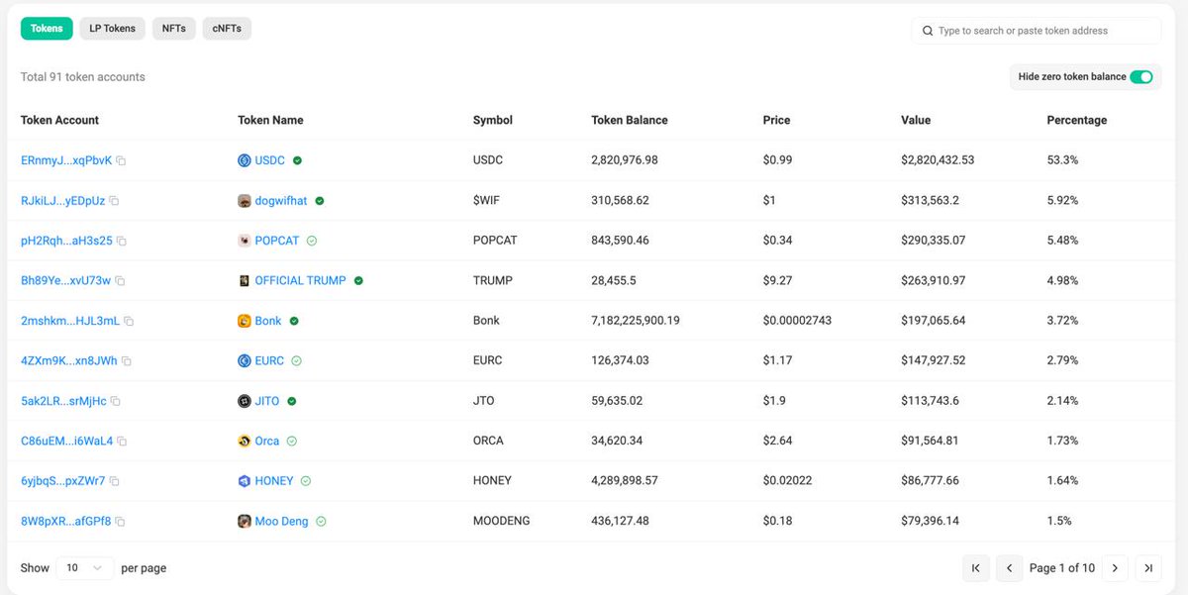The height and width of the screenshot is (595, 1188).
Task: Copy the 8W8pXR...afGPf8 account address
Action: click(x=120, y=522)
